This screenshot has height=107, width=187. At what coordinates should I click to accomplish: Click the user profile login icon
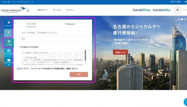pyautogui.click(x=178, y=10)
